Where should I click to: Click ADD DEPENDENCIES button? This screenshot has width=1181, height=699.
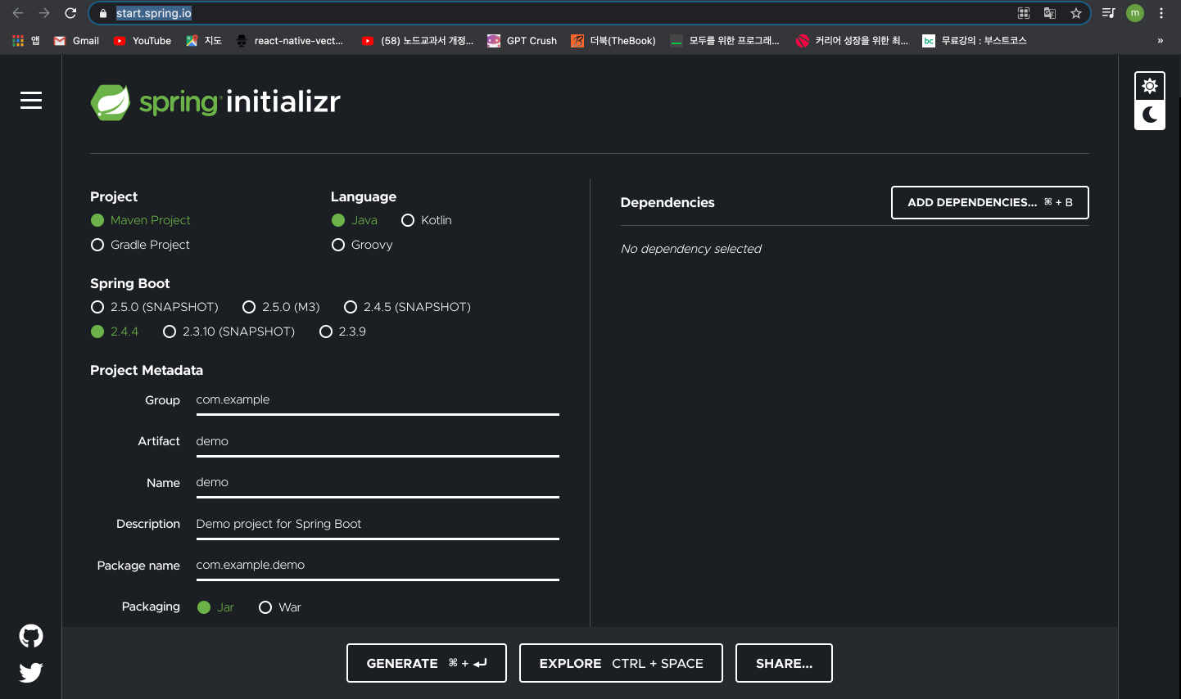tap(989, 202)
